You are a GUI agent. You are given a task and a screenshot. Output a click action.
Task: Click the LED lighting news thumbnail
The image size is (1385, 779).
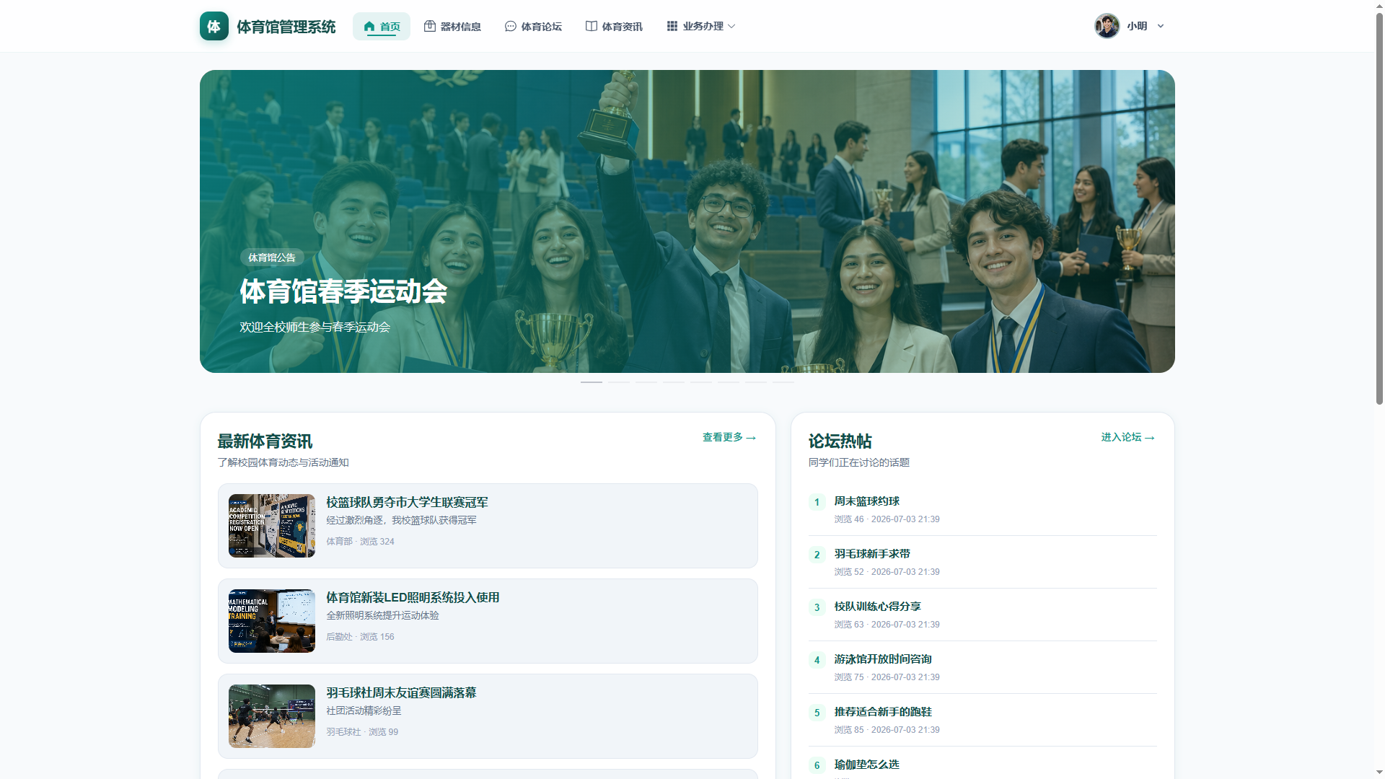click(272, 621)
